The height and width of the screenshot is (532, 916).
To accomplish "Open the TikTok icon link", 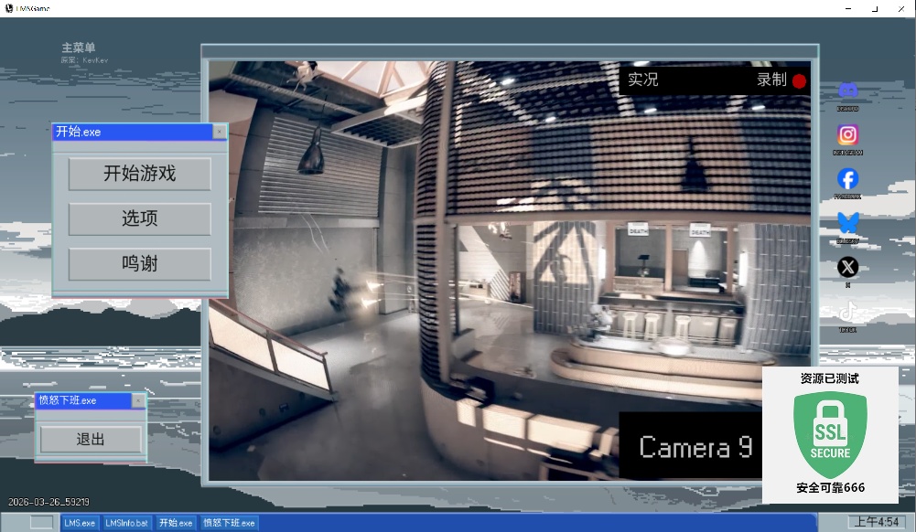I will click(847, 312).
